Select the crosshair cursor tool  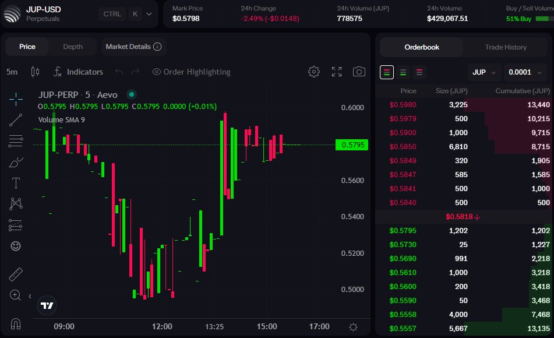16,99
